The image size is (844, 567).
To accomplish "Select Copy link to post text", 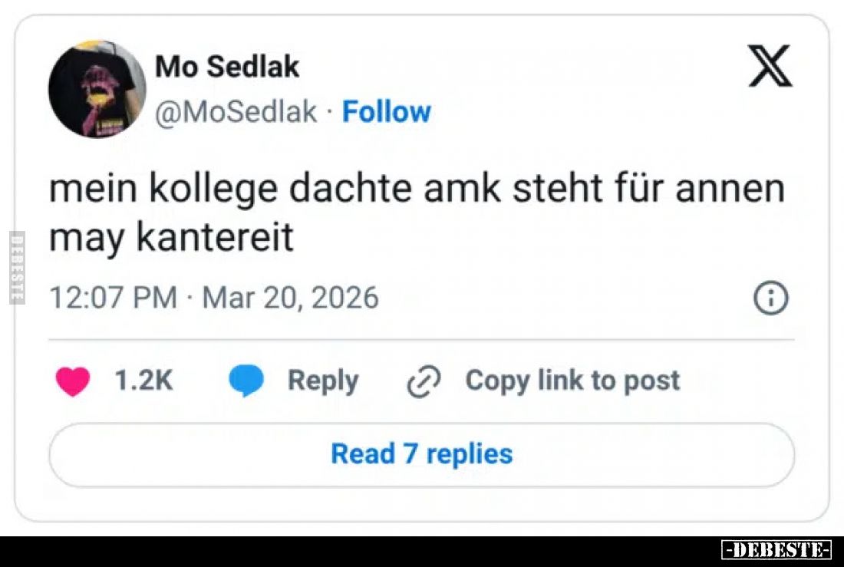I will click(x=572, y=381).
